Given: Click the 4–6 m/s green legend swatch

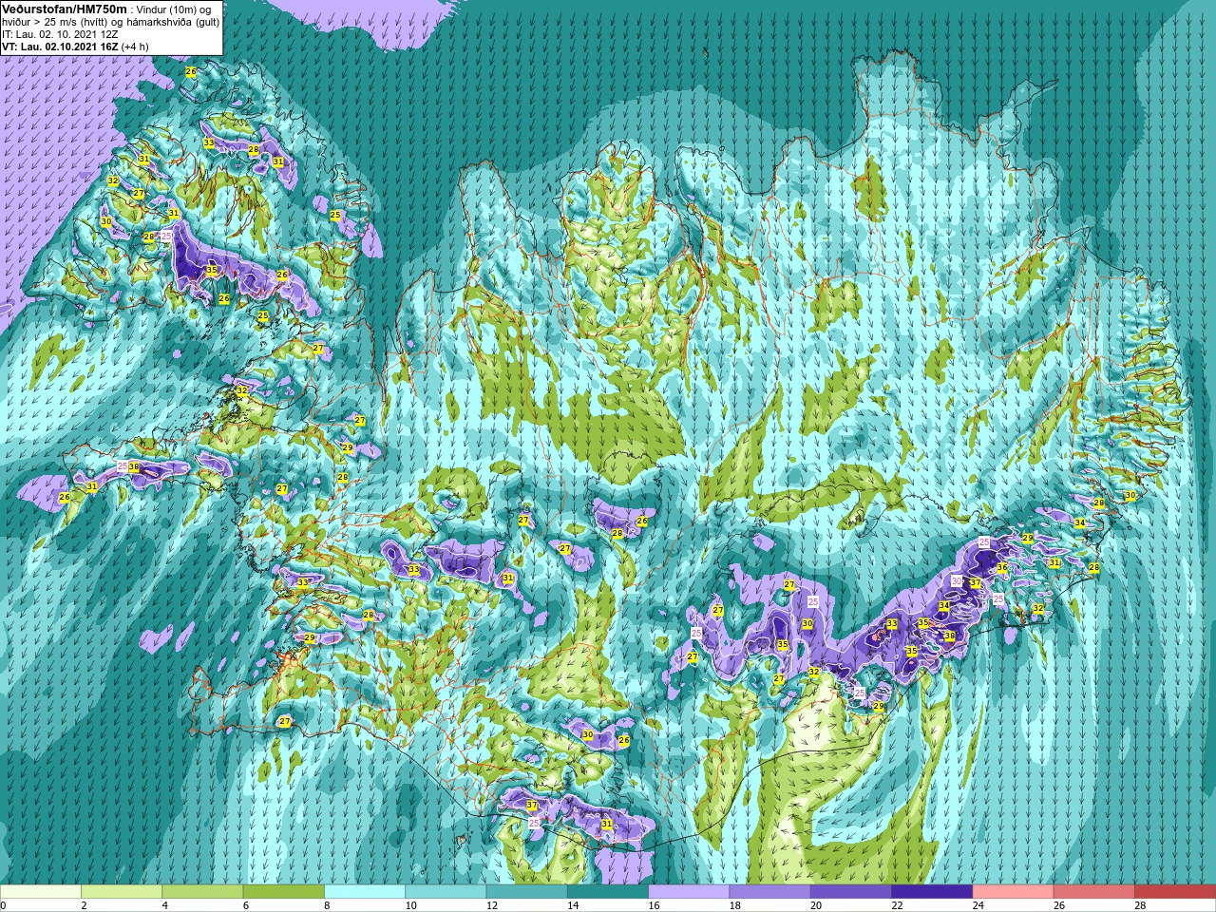Looking at the screenshot, I should (202, 891).
